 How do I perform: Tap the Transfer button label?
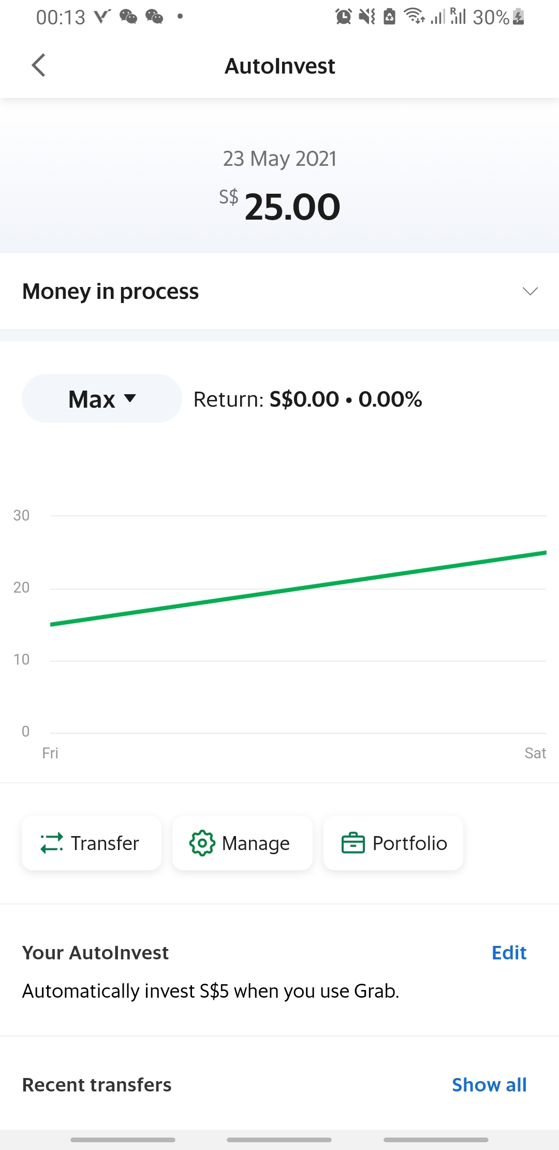pyautogui.click(x=105, y=843)
